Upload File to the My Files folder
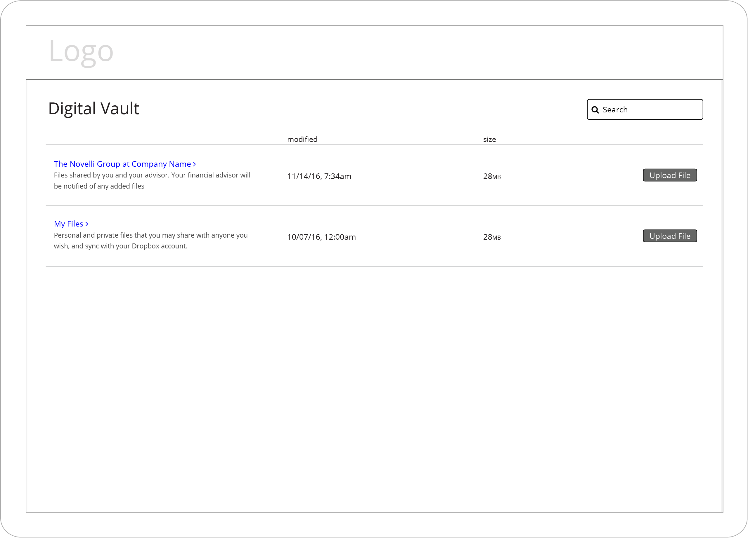Viewport: 748px width, 538px height. (669, 236)
